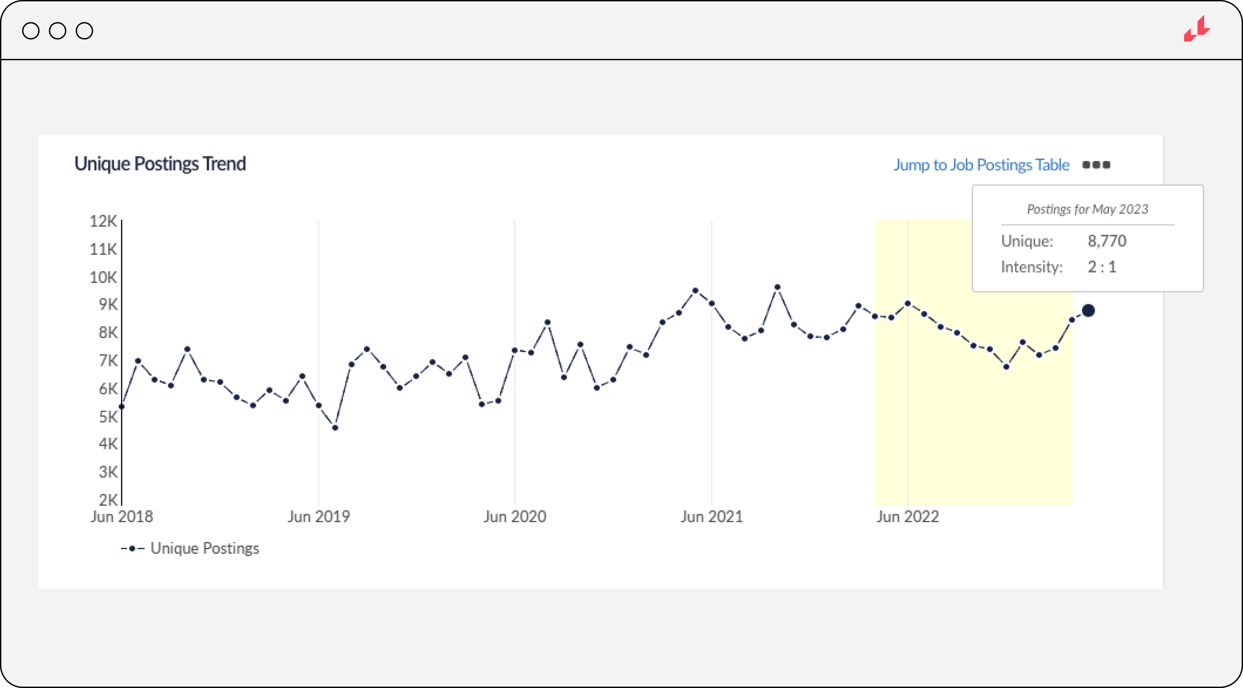Open the three-dot options menu
This screenshot has height=688, width=1243.
pos(1096,165)
